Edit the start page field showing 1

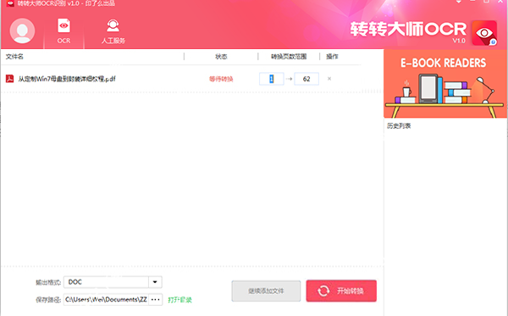[x=272, y=79]
